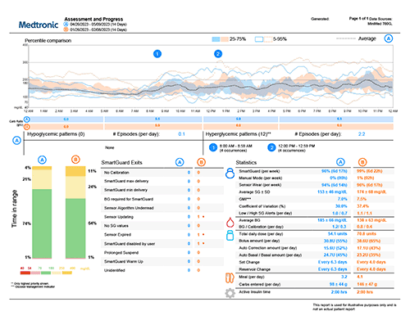Click the blue insulin vial icon
Screen dimensions: 410x316
click(x=230, y=235)
